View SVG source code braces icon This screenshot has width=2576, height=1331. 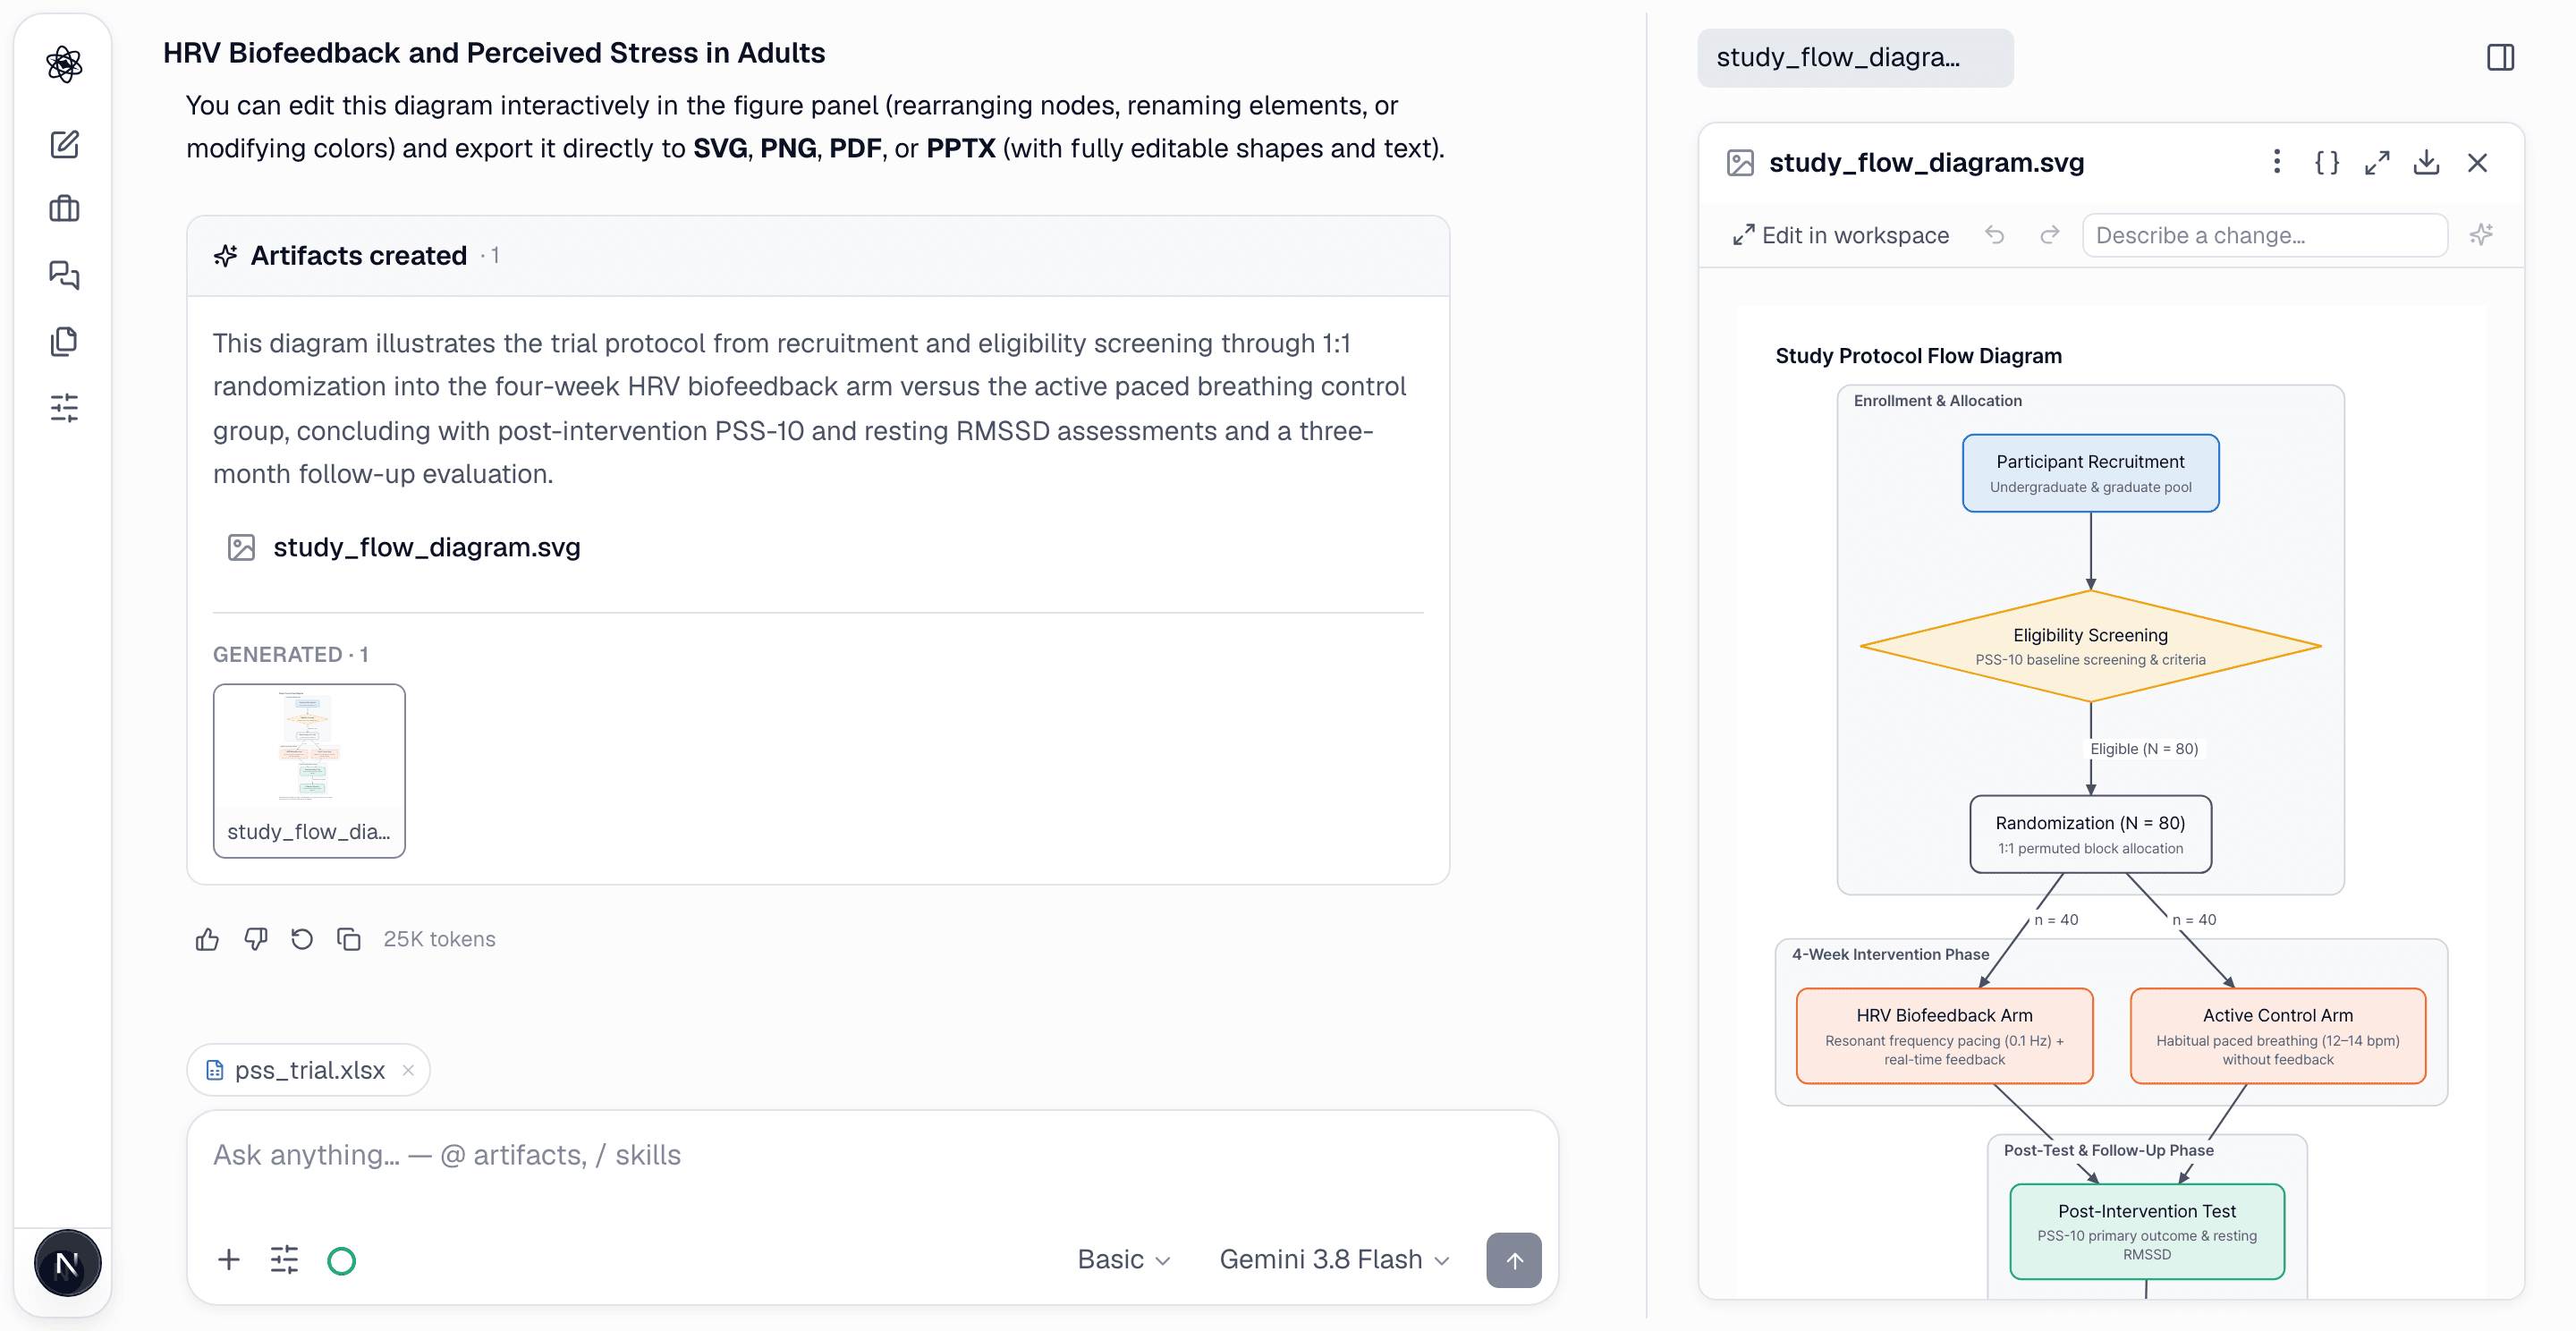click(x=2327, y=162)
